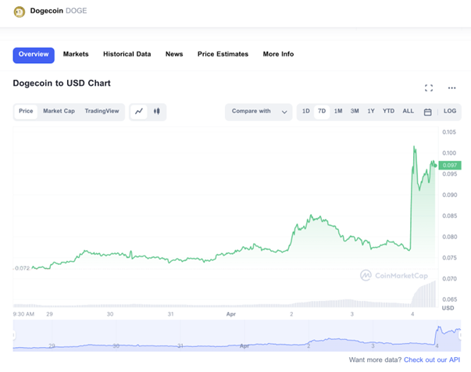Viewport: 471px width, 372px height.
Task: Open the Overview tab
Action: (34, 55)
